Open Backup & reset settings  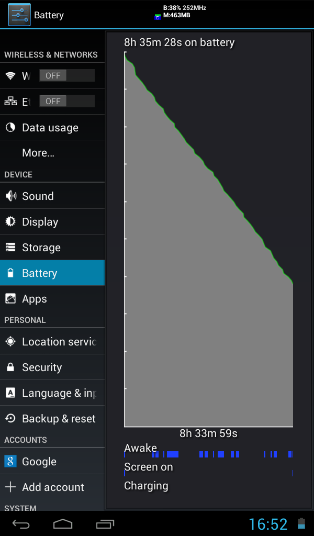pyautogui.click(x=52, y=418)
